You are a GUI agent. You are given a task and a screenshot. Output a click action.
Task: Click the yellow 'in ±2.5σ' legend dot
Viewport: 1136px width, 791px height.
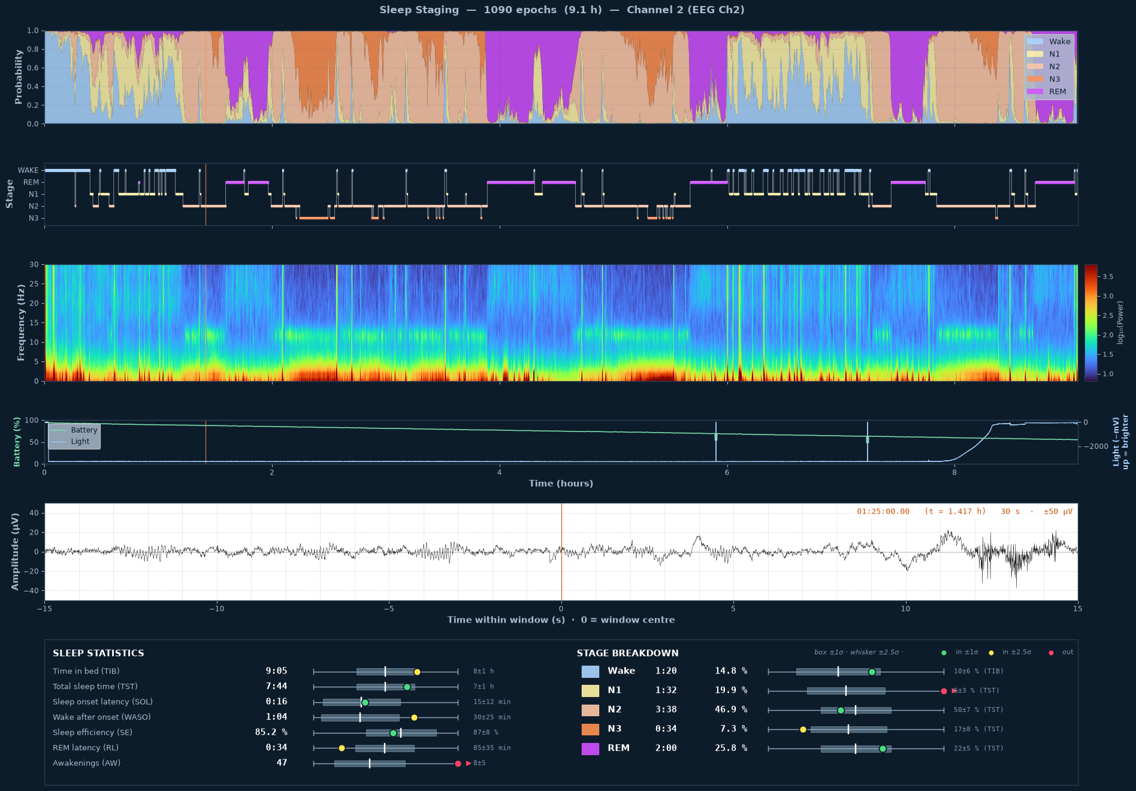(991, 653)
